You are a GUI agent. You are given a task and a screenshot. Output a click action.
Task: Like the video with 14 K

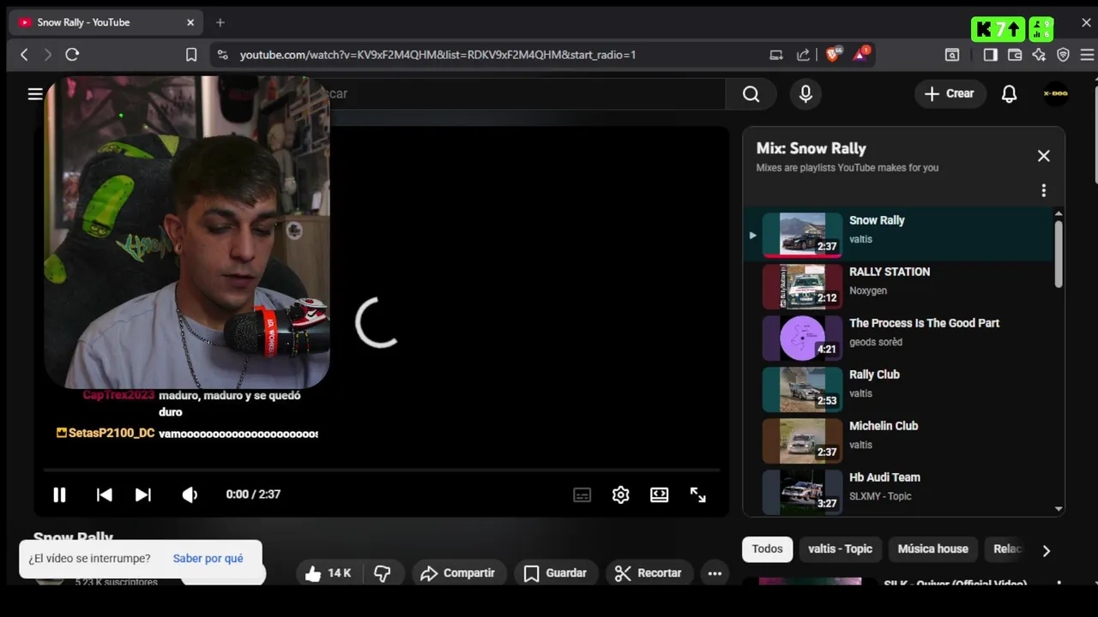point(329,573)
